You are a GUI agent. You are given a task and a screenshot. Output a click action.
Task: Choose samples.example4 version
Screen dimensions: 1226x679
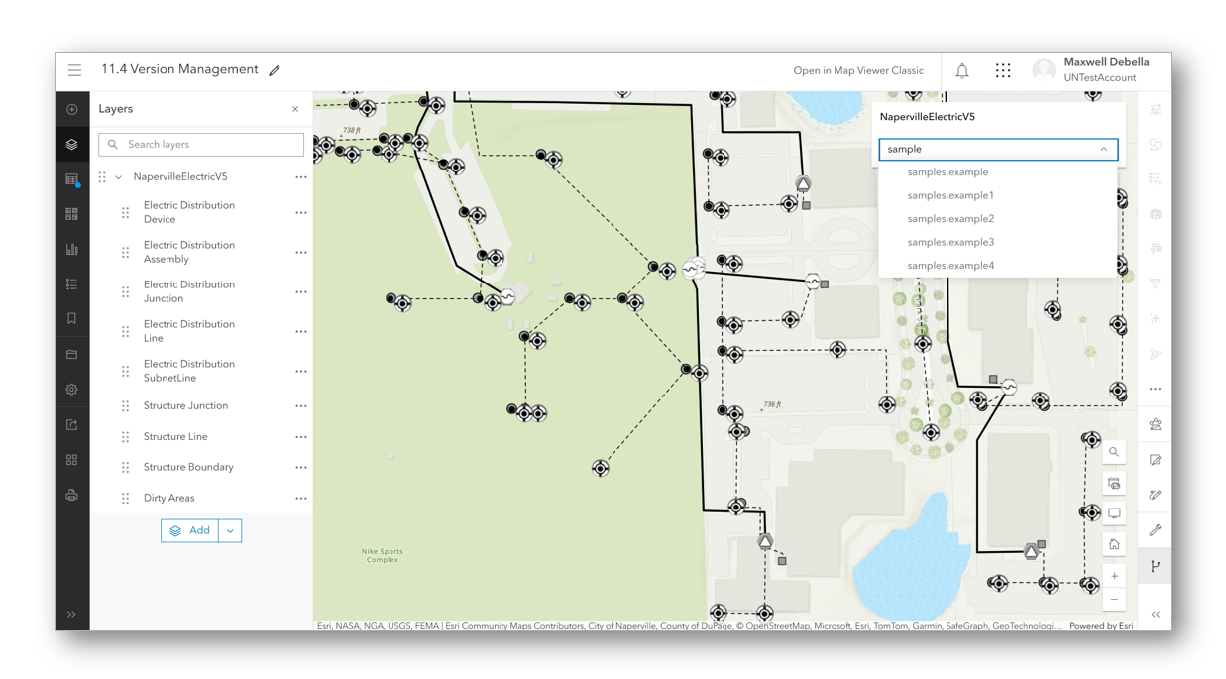[x=998, y=266]
